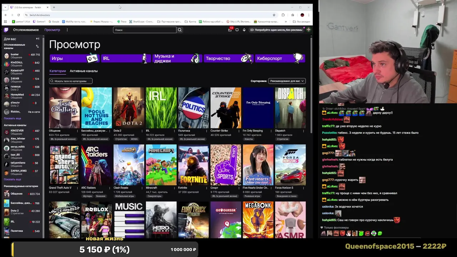Screen dimensions: 457x257
Task: Open the Grand Theft Auto V thumbnail
Action: pos(64,165)
